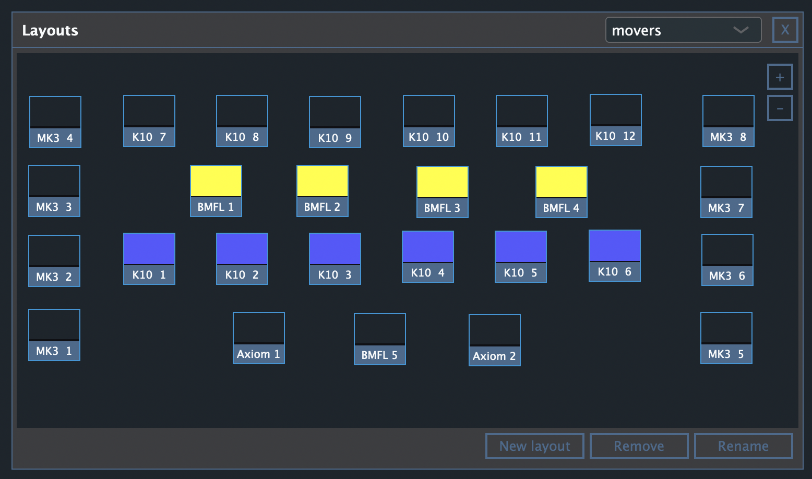Select the blue K10 6 fixture

[615, 255]
